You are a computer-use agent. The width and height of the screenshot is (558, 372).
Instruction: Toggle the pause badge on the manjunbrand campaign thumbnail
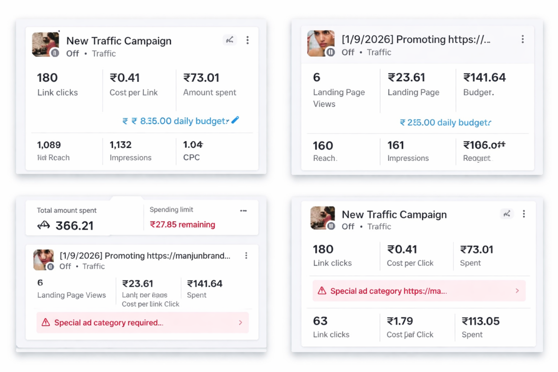pyautogui.click(x=51, y=266)
